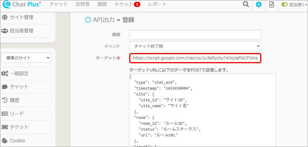Viewport: 308px width, 147px height.
Task: Click the document icon in top bar
Action: coord(272,5)
